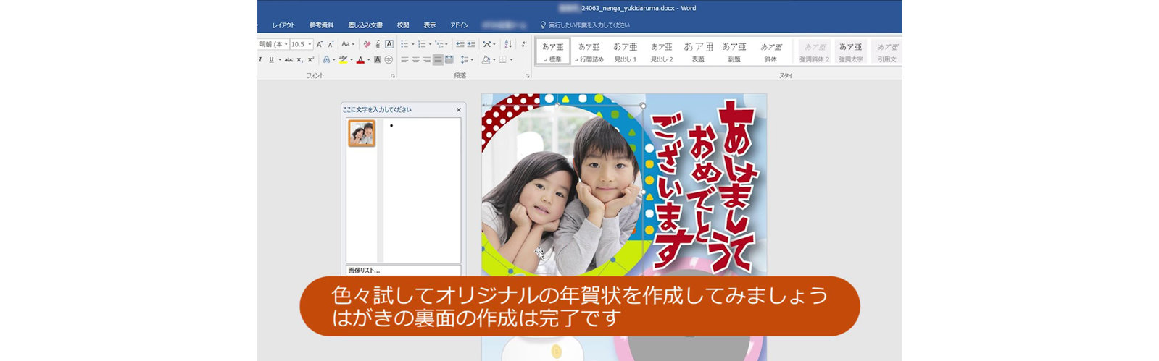Insert enclosed circle character icon

[x=389, y=60]
